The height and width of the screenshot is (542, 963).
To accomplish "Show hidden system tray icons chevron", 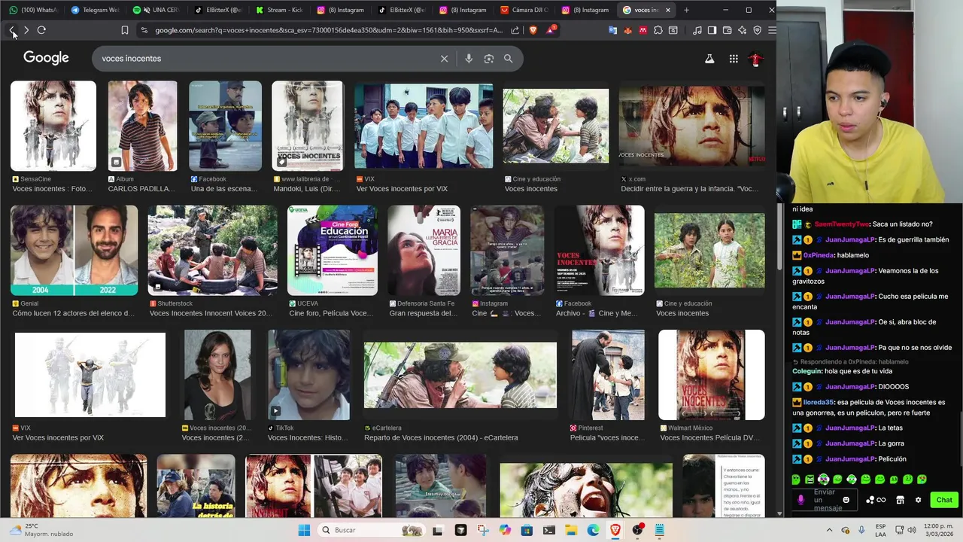I will tap(831, 530).
